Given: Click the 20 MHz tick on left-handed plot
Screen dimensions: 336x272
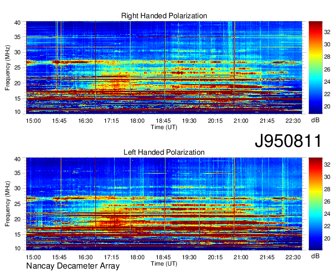Looking at the screenshot, I should (17, 219).
